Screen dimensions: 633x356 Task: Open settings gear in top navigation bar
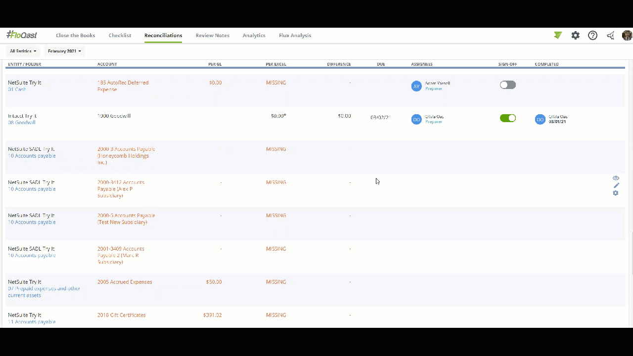point(575,36)
